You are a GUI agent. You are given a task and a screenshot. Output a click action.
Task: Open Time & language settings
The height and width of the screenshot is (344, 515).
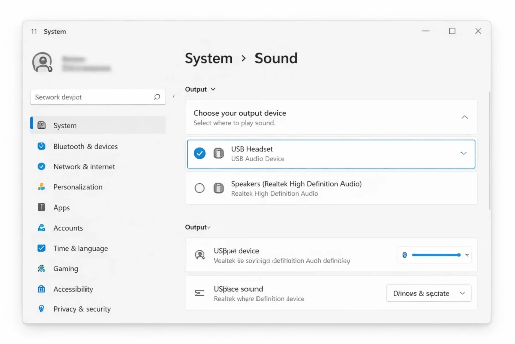[x=80, y=248]
